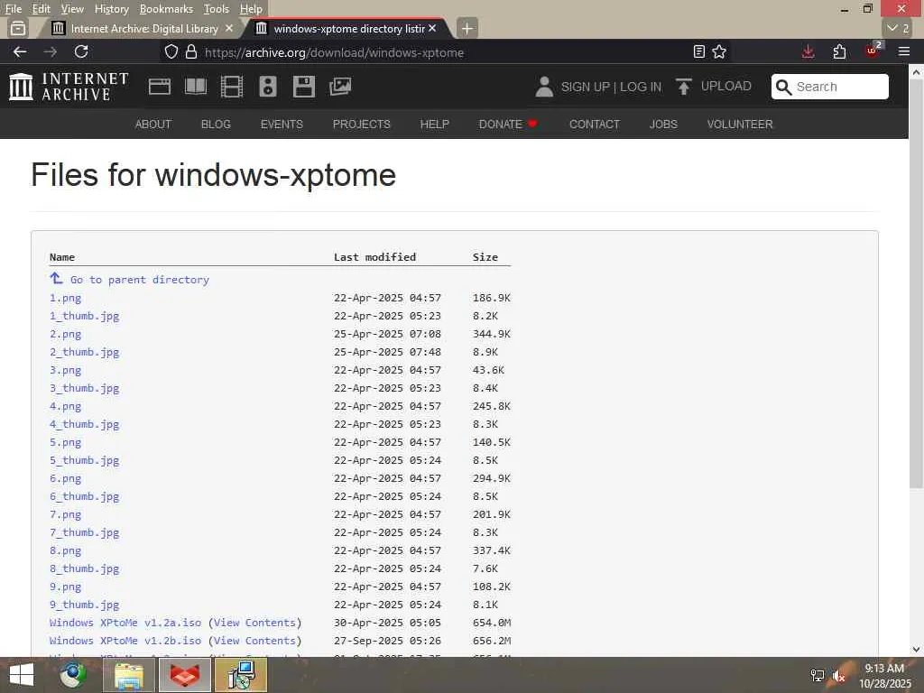
Task: Open the Video film strip icon
Action: (x=232, y=87)
